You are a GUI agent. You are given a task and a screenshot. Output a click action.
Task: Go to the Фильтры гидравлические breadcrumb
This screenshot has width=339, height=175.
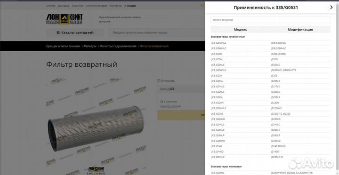pos(118,46)
